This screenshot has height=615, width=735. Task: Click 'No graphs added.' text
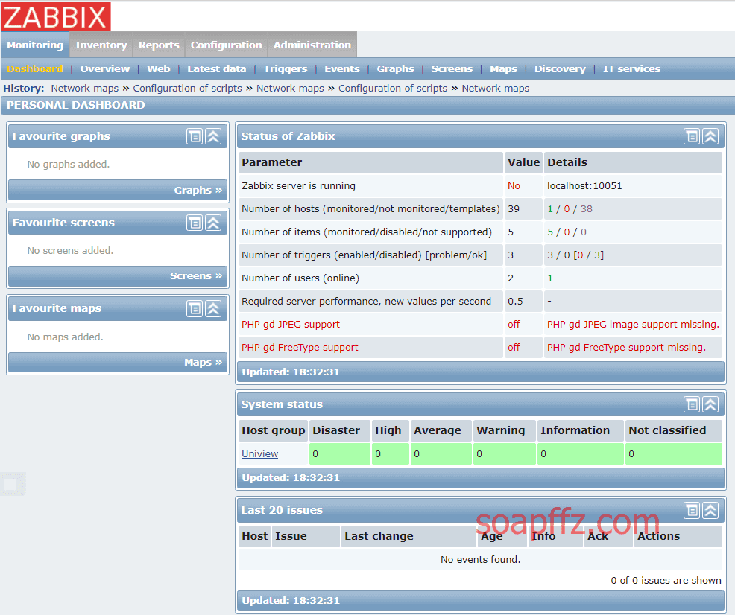pyautogui.click(x=69, y=165)
